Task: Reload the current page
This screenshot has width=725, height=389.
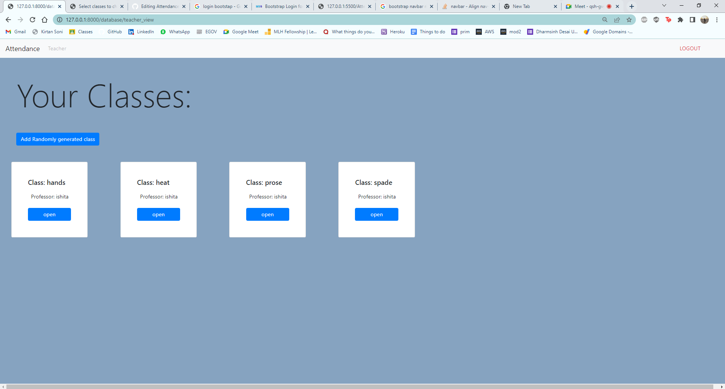Action: point(32,20)
